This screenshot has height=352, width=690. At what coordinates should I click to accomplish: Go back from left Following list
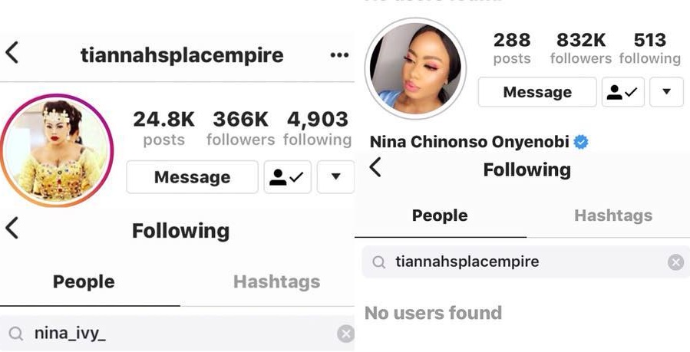(12, 228)
